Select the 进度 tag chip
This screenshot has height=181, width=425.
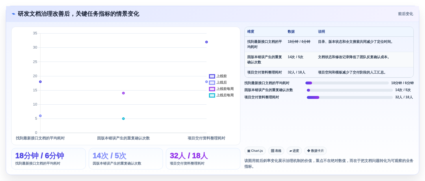click(x=294, y=151)
